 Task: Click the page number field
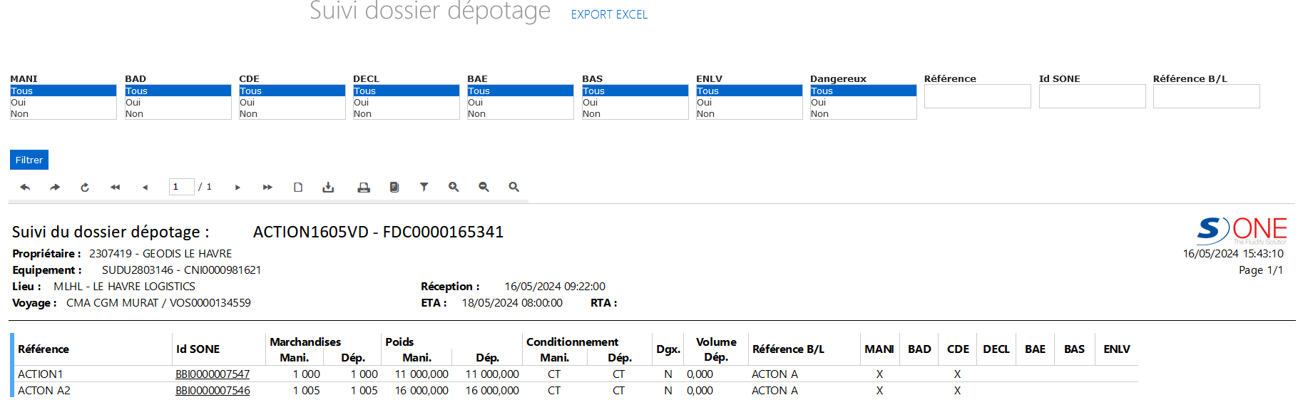(x=181, y=187)
